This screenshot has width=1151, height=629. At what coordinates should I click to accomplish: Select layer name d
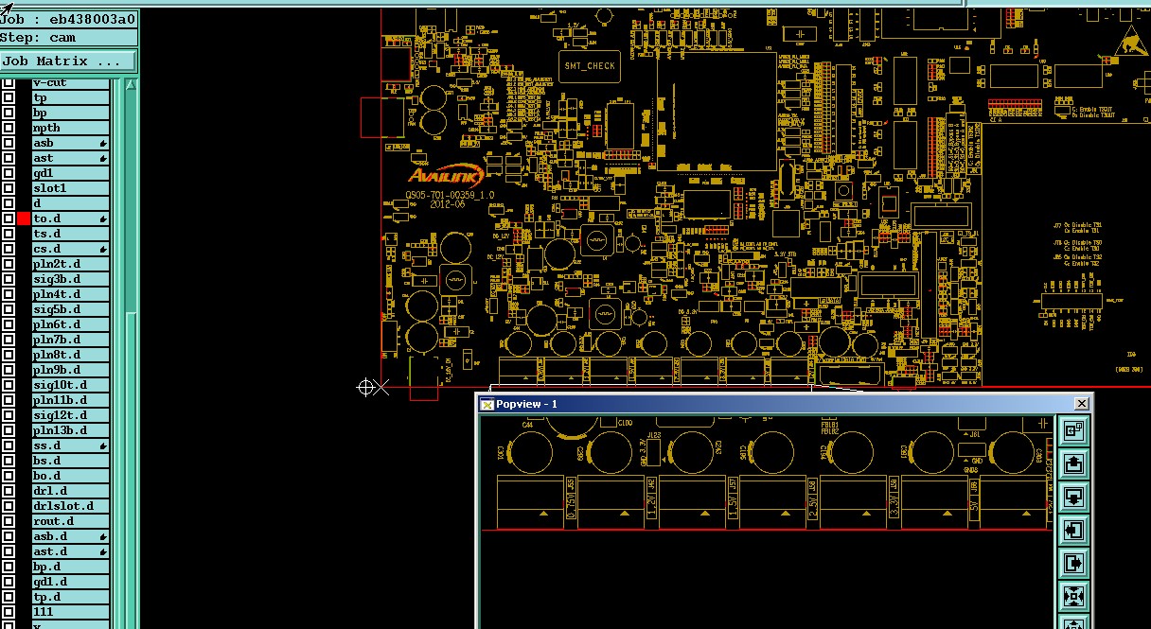pos(71,203)
